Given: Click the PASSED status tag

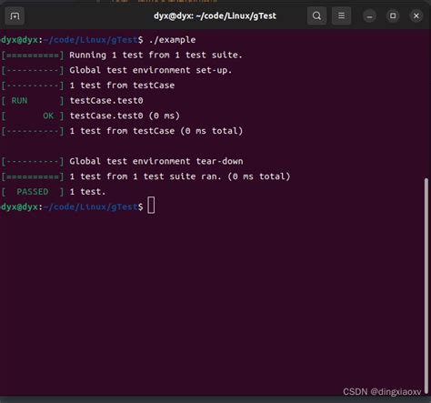Looking at the screenshot, I should point(33,192).
